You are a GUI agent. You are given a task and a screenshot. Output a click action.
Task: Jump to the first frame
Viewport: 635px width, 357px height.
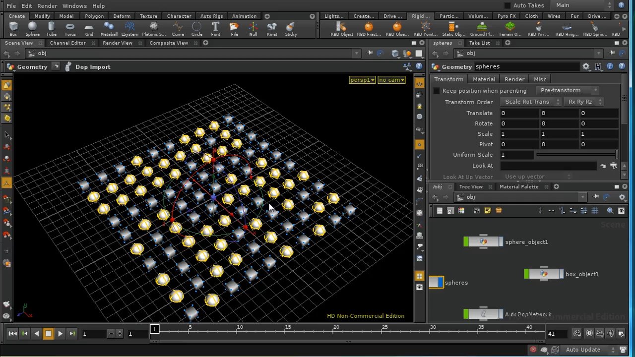click(x=13, y=334)
